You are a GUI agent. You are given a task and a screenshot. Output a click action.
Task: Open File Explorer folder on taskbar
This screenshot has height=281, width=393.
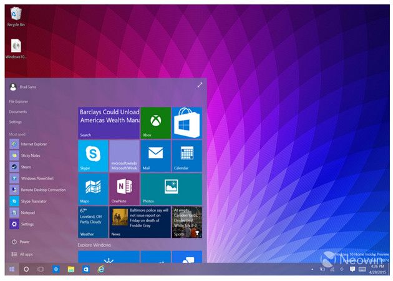(x=71, y=269)
